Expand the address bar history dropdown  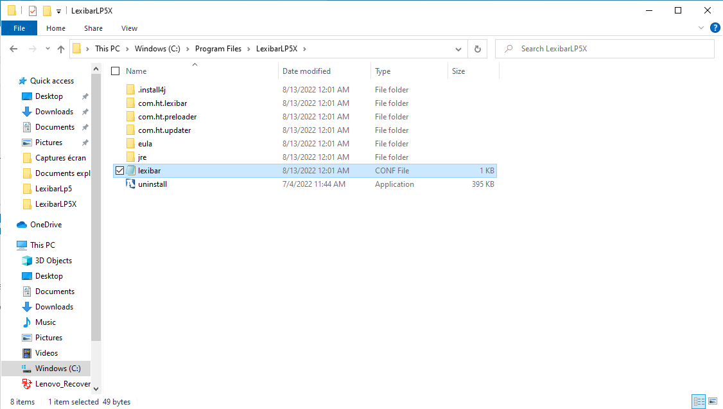point(458,49)
